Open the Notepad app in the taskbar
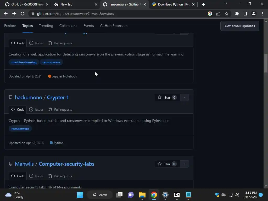 pos(188,195)
